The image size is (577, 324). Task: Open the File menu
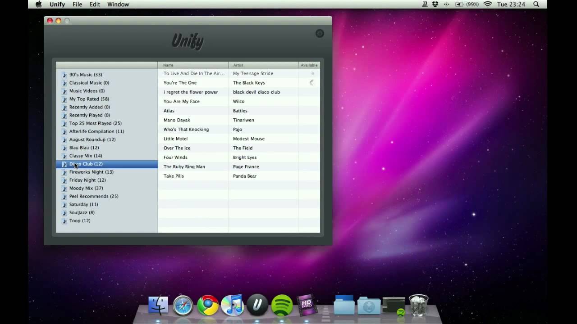[x=77, y=4]
